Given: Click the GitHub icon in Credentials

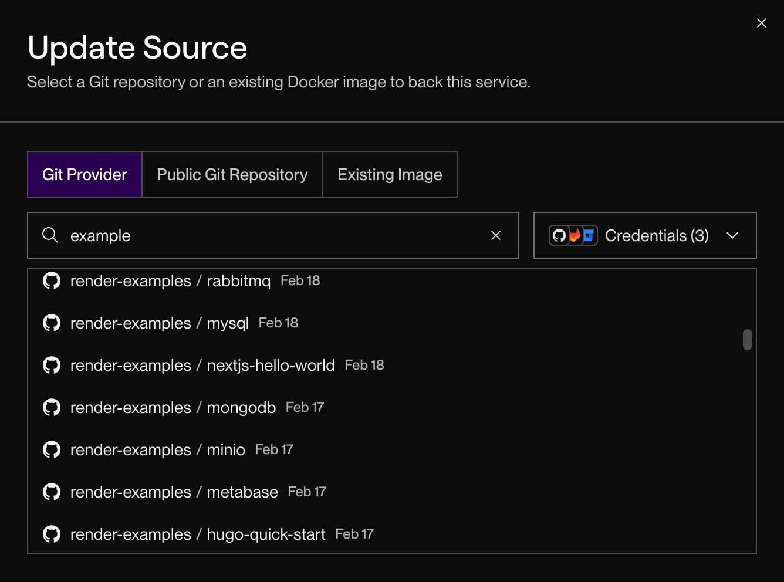Looking at the screenshot, I should click(559, 235).
